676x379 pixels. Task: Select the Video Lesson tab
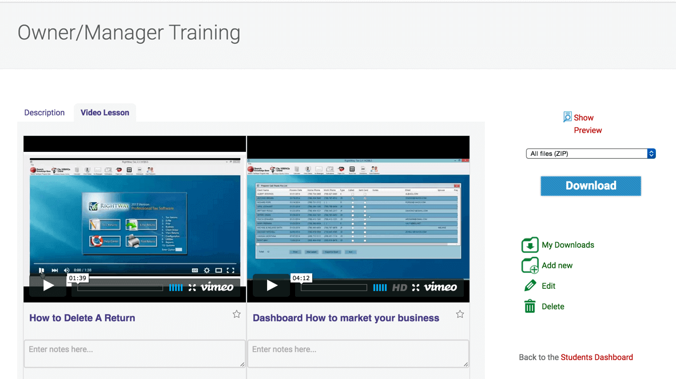pyautogui.click(x=105, y=112)
